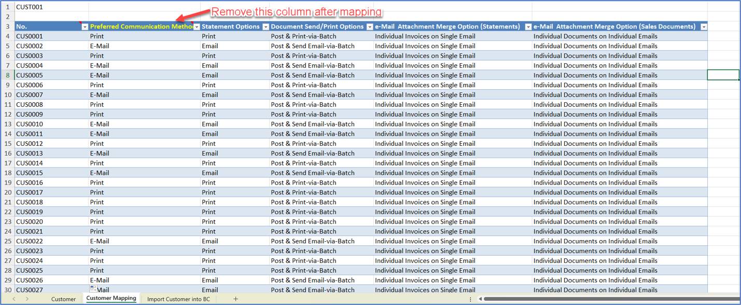
Task: Select Email statement option for CUS0004
Action: (235, 65)
